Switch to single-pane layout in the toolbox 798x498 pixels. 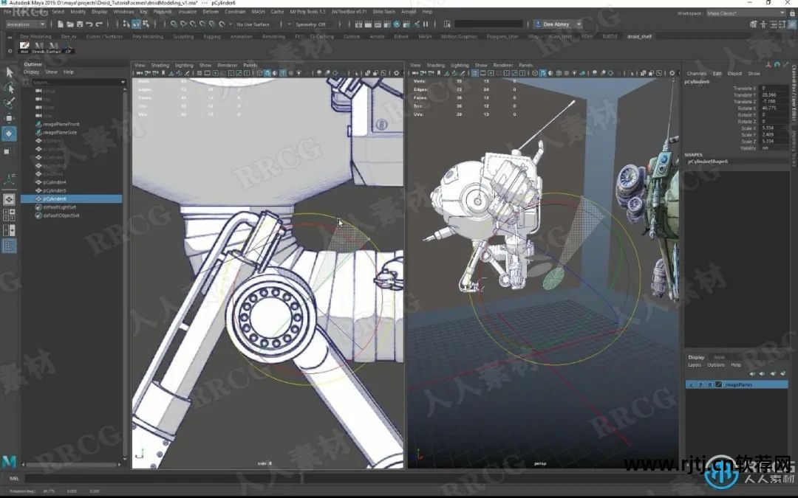tap(9, 199)
